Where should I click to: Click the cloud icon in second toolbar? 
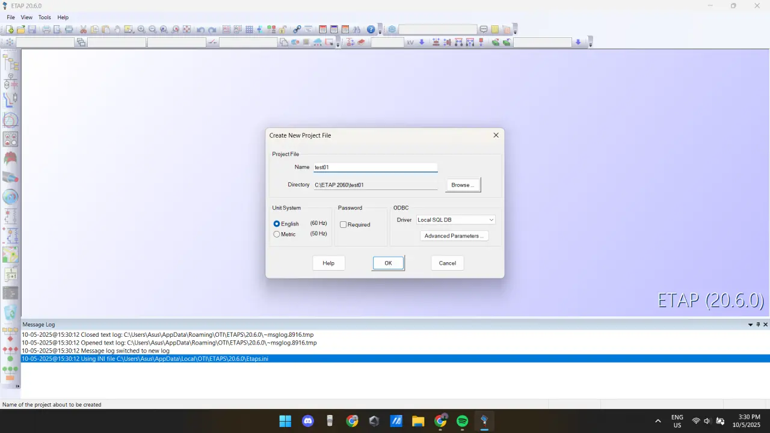tap(318, 42)
